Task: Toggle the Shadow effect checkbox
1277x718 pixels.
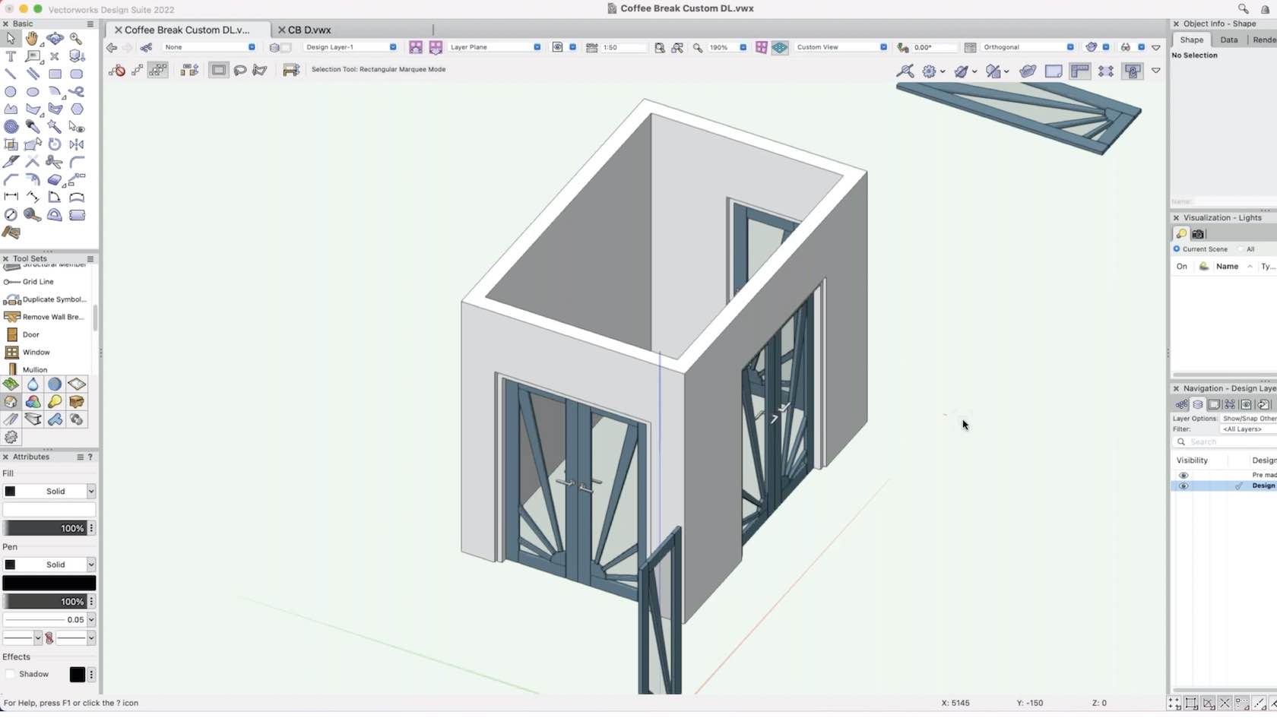Action: (x=11, y=674)
